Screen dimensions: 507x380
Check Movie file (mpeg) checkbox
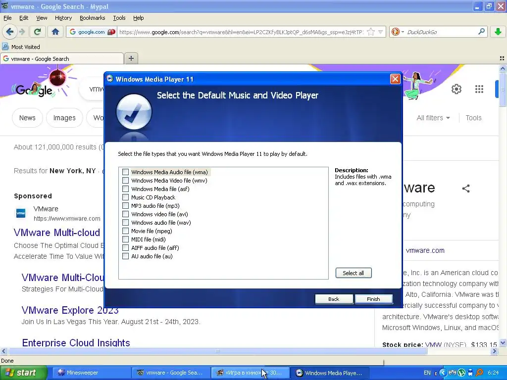(125, 231)
